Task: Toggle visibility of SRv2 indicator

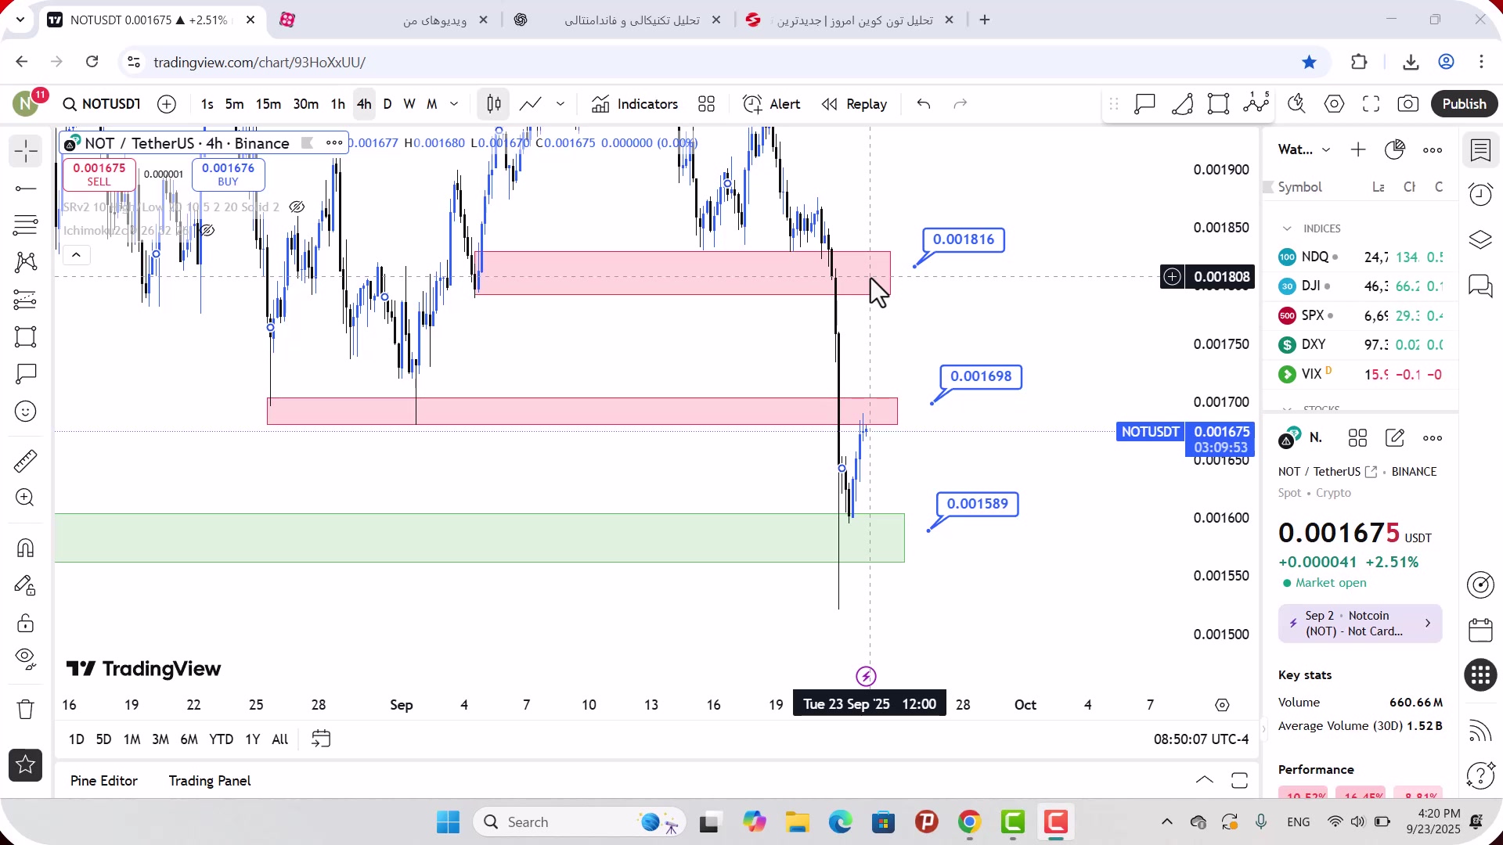Action: coord(297,207)
